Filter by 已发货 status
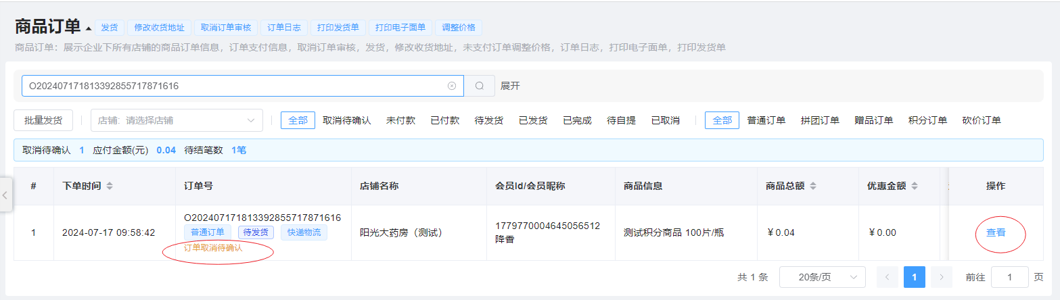 click(533, 120)
